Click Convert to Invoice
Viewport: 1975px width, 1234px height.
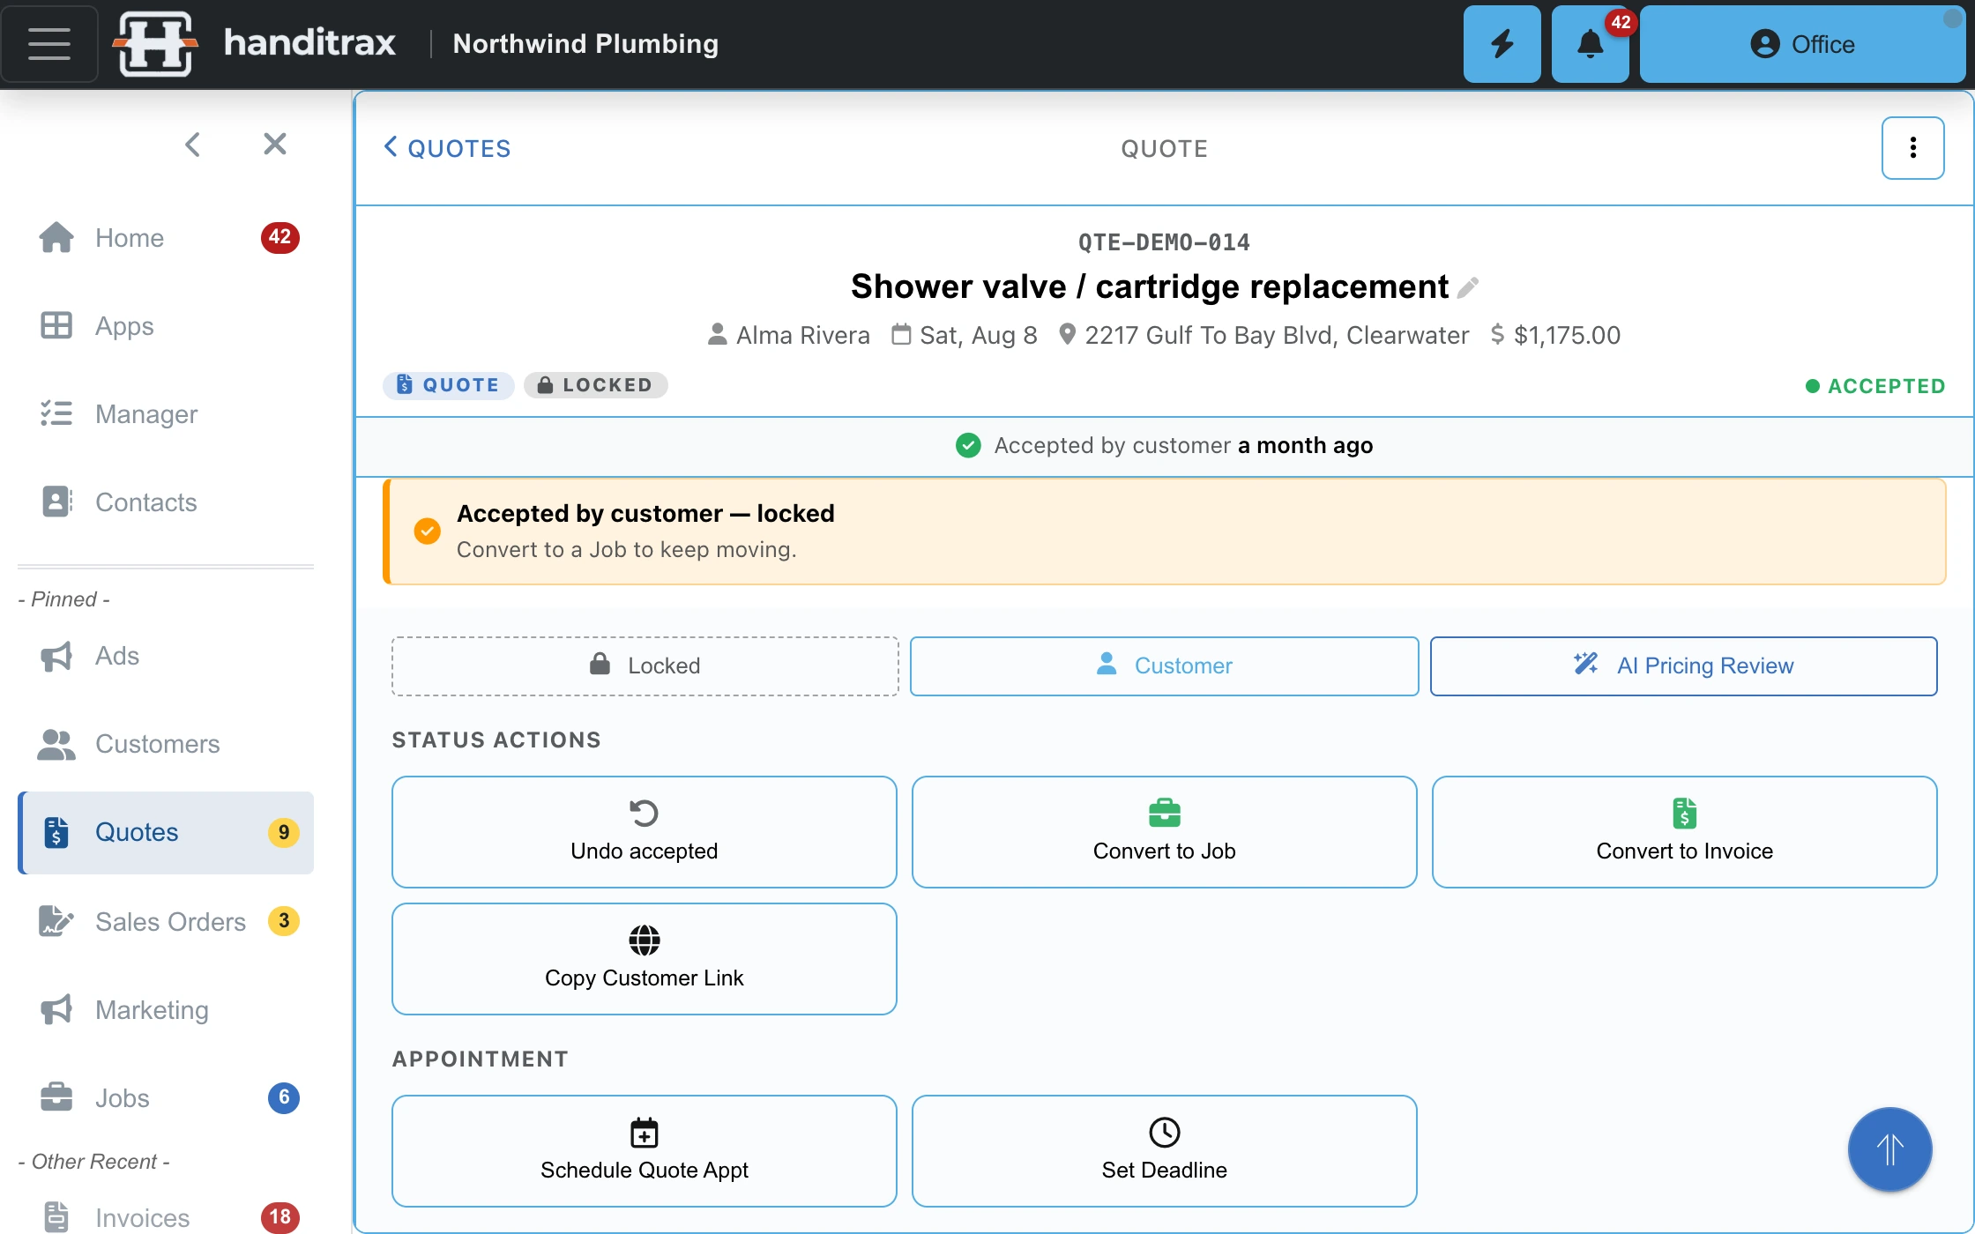(x=1684, y=831)
